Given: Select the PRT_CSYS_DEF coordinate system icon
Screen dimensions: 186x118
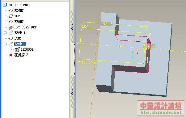Looking at the screenshot, I should [11, 27].
